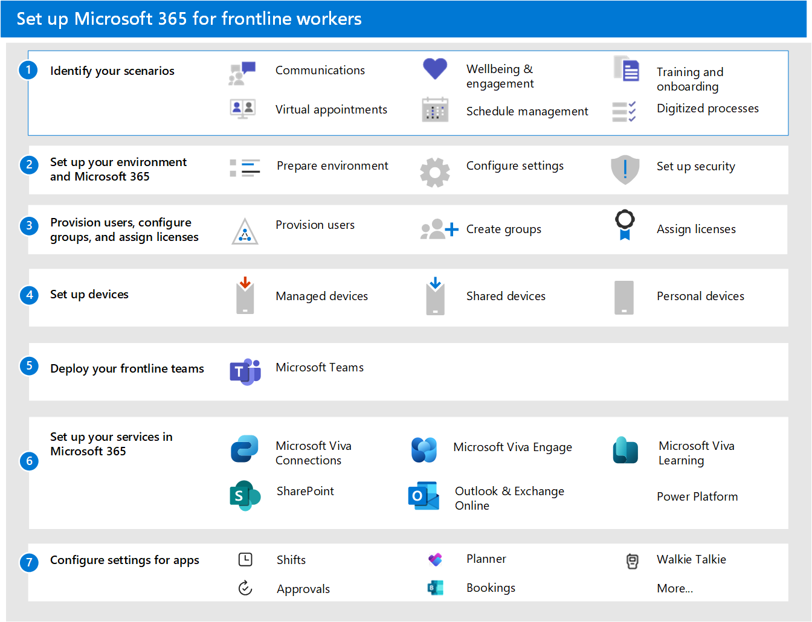Screen dimensions: 812x622
Task: Open Microsoft Viva Learning label
Action: (697, 453)
